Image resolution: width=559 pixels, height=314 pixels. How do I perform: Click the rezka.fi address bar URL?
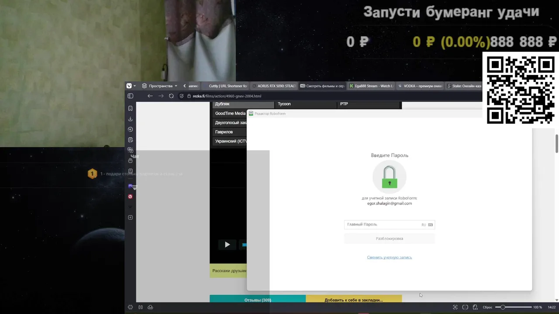pos(227,96)
